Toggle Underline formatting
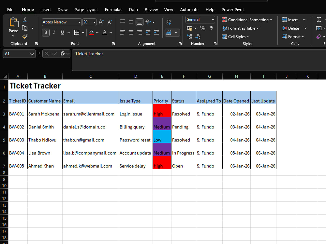Image resolution: width=326 pixels, height=244 pixels. tap(62, 32)
